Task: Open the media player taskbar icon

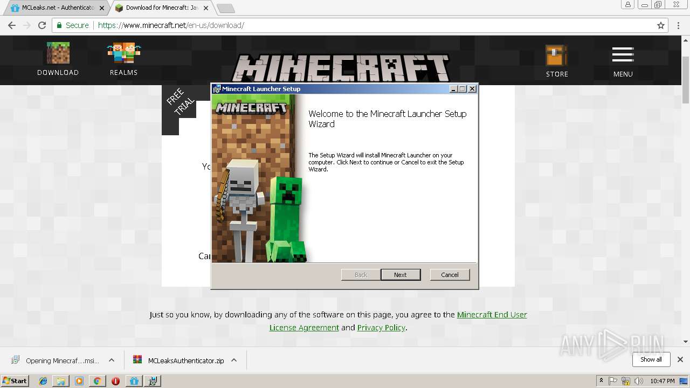Action: point(79,381)
